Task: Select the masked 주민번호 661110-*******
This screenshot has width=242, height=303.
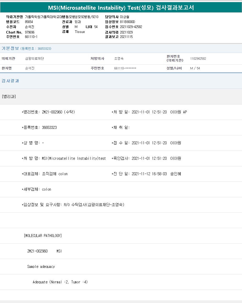Action: point(125,68)
